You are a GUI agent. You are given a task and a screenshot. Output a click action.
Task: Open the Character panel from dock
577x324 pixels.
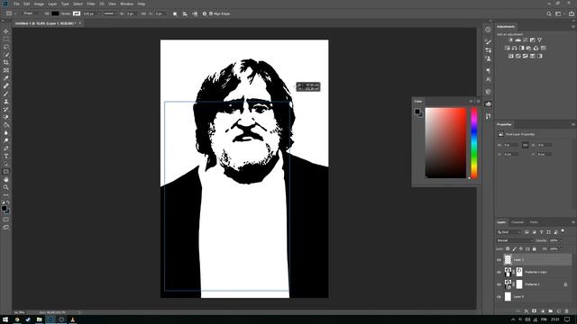[x=488, y=79]
